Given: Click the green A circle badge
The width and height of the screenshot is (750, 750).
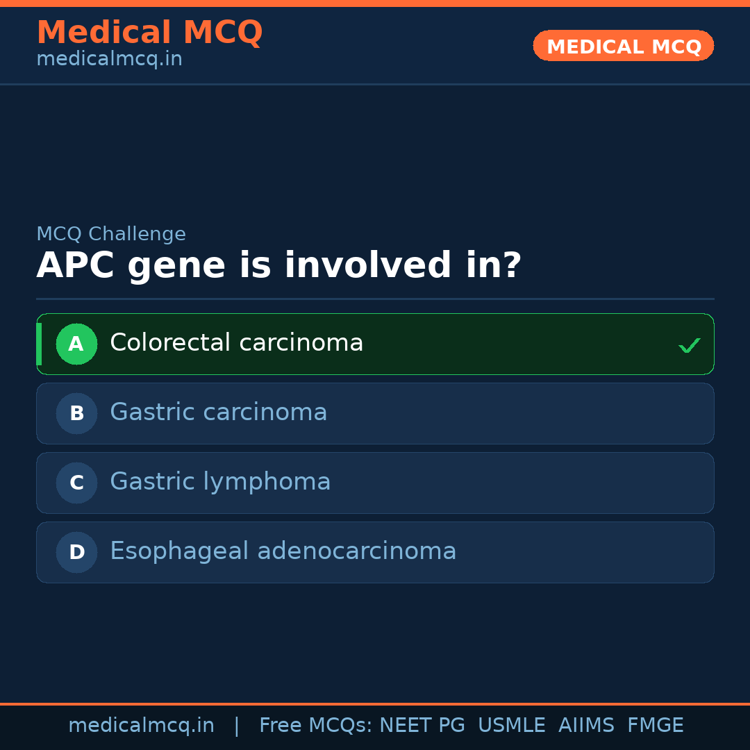Looking at the screenshot, I should coord(76,344).
